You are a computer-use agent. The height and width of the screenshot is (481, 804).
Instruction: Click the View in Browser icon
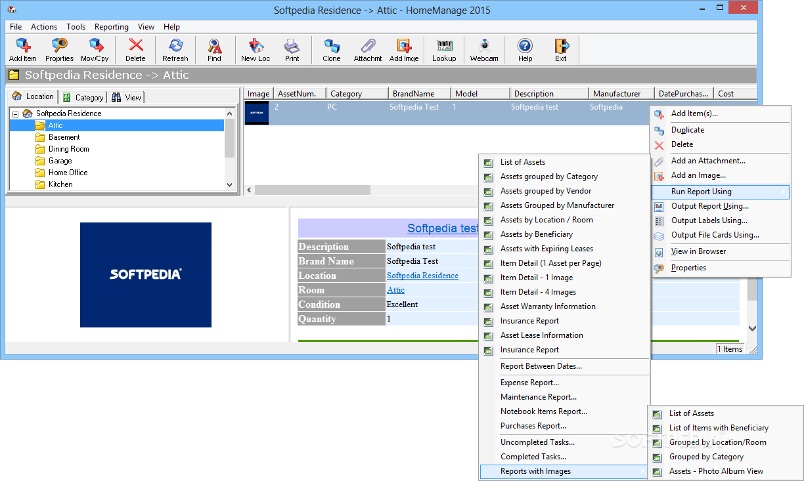click(659, 252)
